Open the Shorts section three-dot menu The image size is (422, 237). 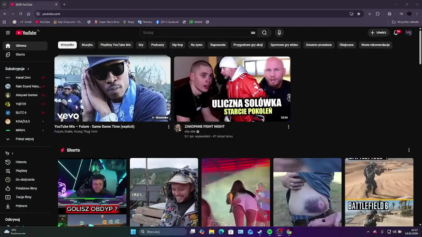pyautogui.click(x=409, y=150)
